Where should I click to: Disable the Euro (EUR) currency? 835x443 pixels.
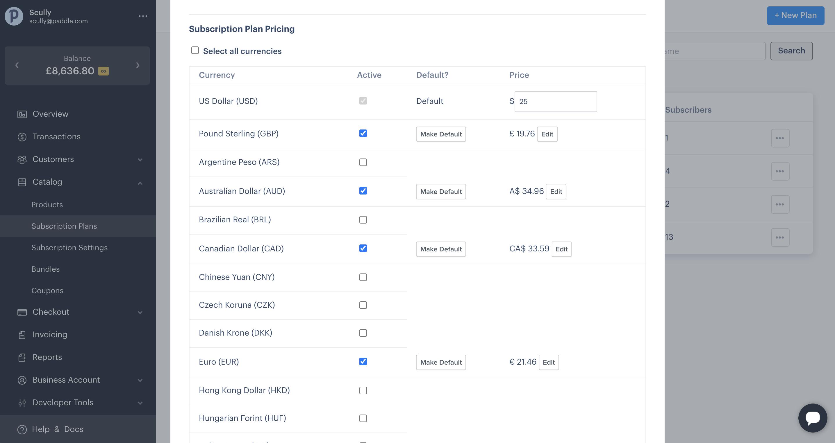(x=363, y=361)
